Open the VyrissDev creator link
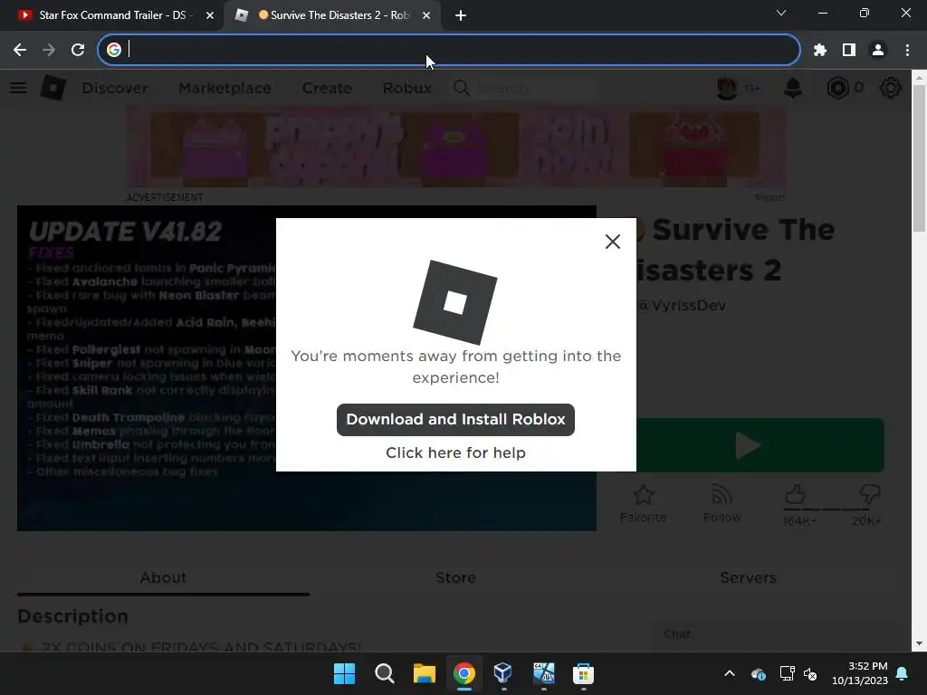927x695 pixels. [x=682, y=305]
